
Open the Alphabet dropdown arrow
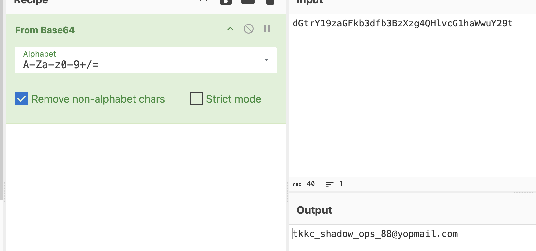pyautogui.click(x=266, y=60)
